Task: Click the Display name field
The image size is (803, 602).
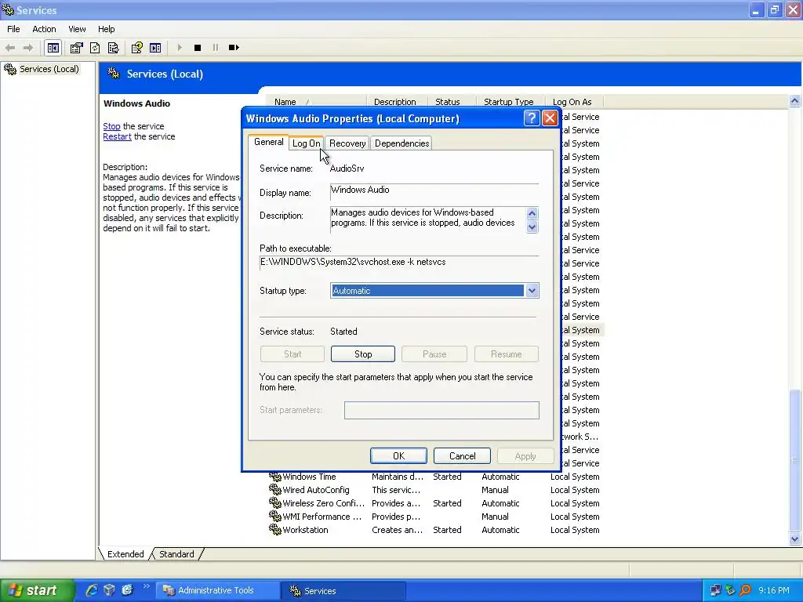Action: click(434, 191)
